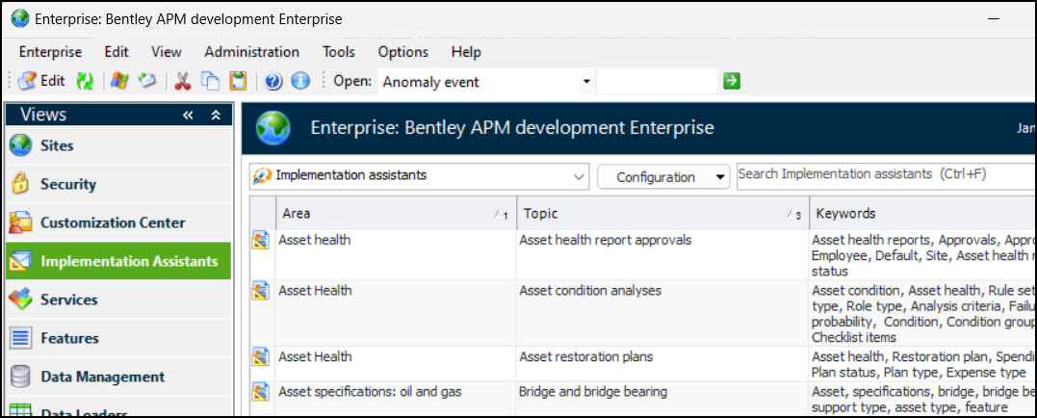
Task: Expand the Open type dropdown (Anomaly event)
Action: 586,82
